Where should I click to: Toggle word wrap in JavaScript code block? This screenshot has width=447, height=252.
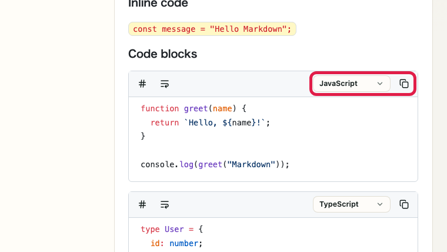coord(165,84)
